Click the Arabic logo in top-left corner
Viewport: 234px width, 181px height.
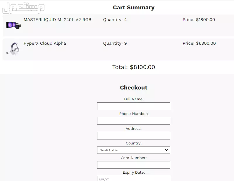click(23, 8)
